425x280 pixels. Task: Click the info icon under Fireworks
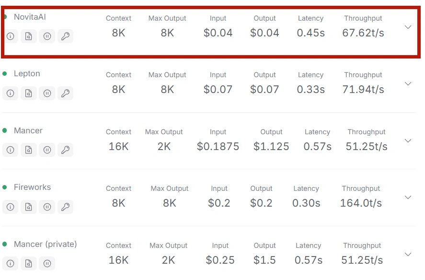click(10, 207)
